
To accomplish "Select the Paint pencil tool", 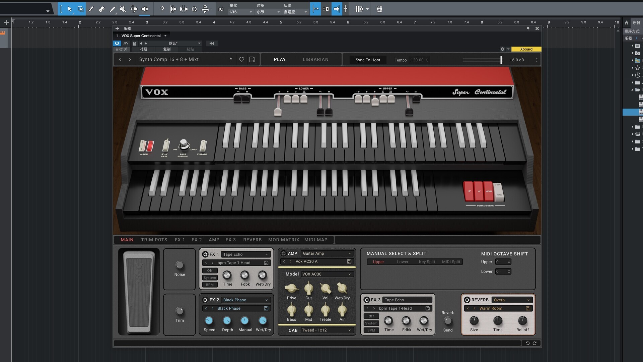I will coord(113,9).
